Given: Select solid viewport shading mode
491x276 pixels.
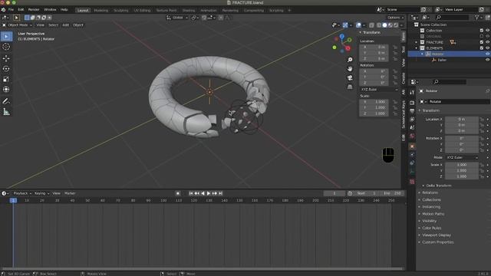Looking at the screenshot, I should 384,25.
